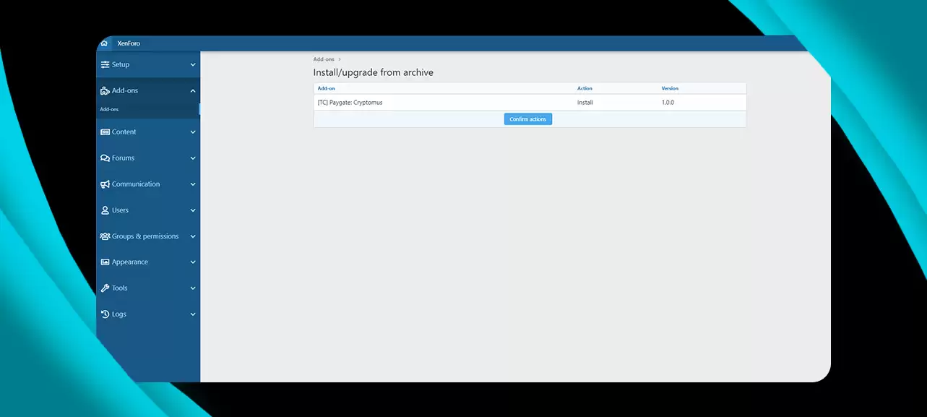Viewport: 927px width, 417px height.
Task: Expand the Content section chevron
Action: tap(193, 132)
